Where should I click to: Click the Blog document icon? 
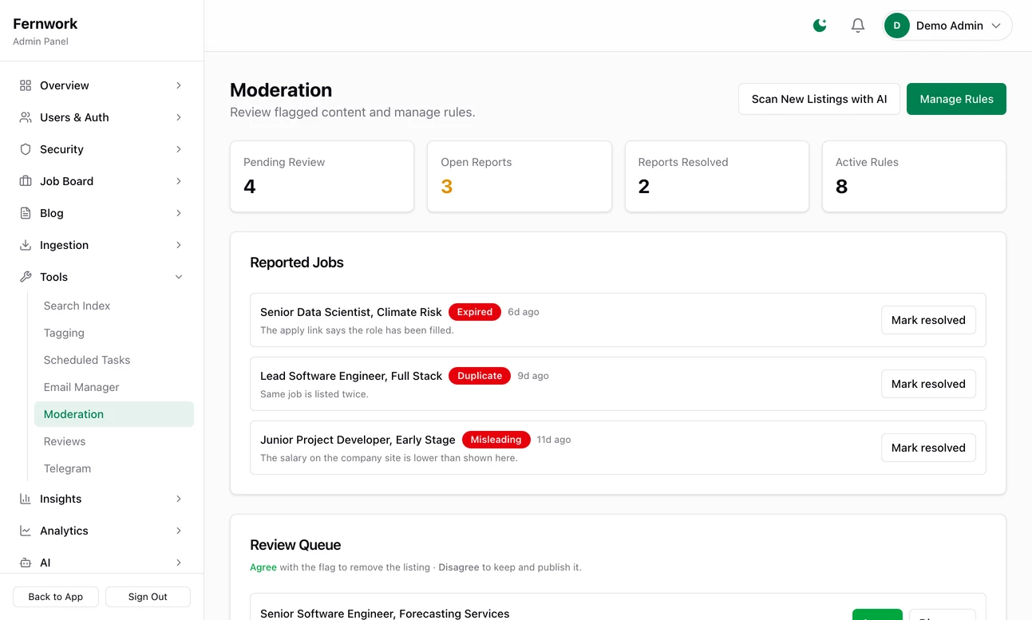tap(26, 213)
